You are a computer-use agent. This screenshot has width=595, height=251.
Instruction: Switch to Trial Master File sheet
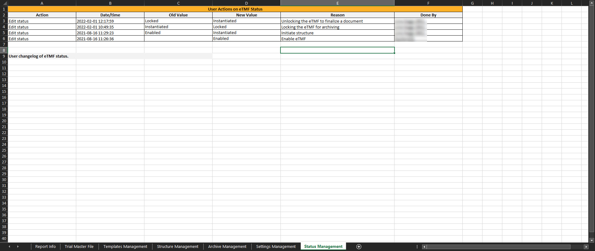click(x=79, y=247)
